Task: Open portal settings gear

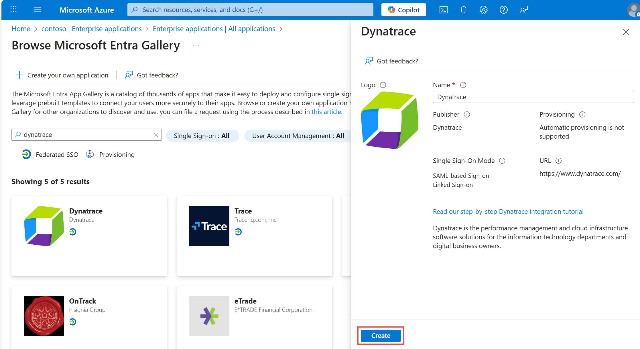Action: tap(483, 10)
